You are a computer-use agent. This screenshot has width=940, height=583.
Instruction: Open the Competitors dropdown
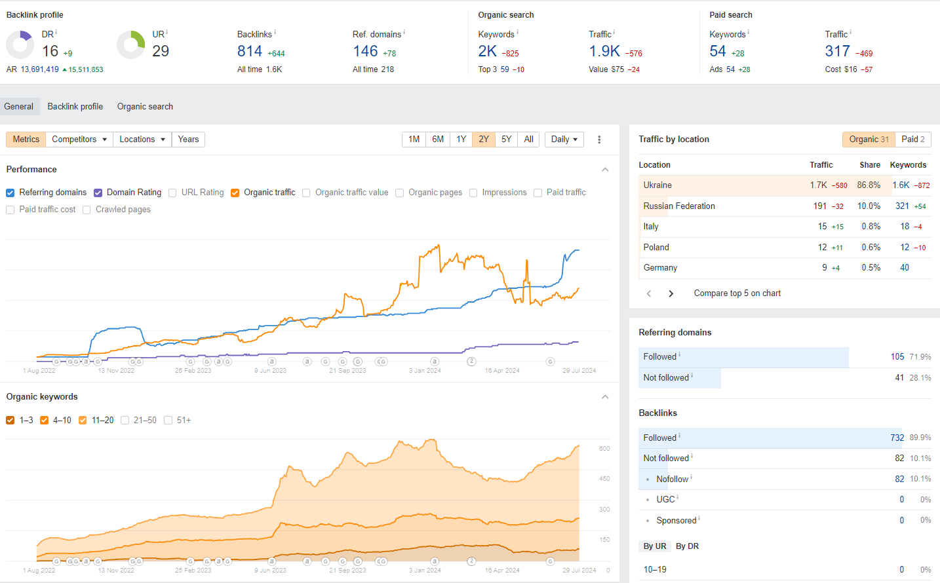point(79,140)
